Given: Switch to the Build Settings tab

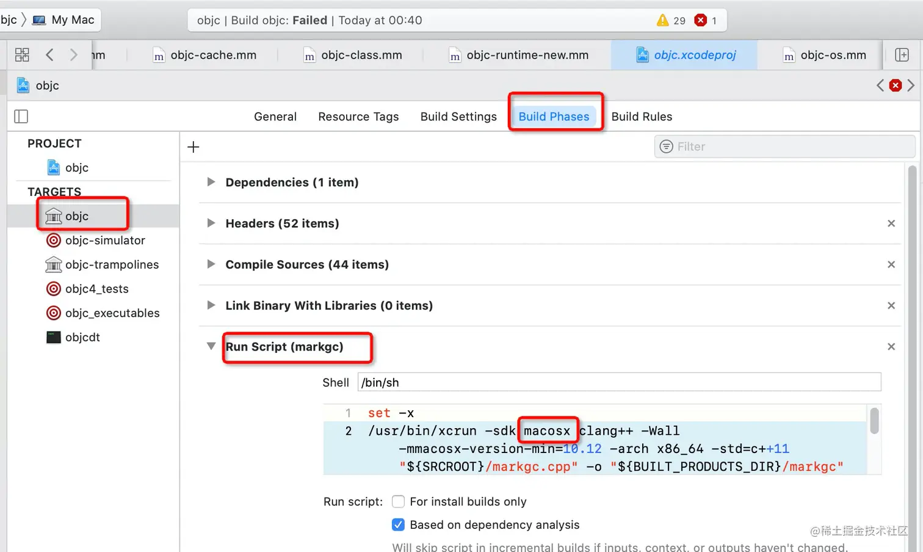Looking at the screenshot, I should click(x=458, y=117).
